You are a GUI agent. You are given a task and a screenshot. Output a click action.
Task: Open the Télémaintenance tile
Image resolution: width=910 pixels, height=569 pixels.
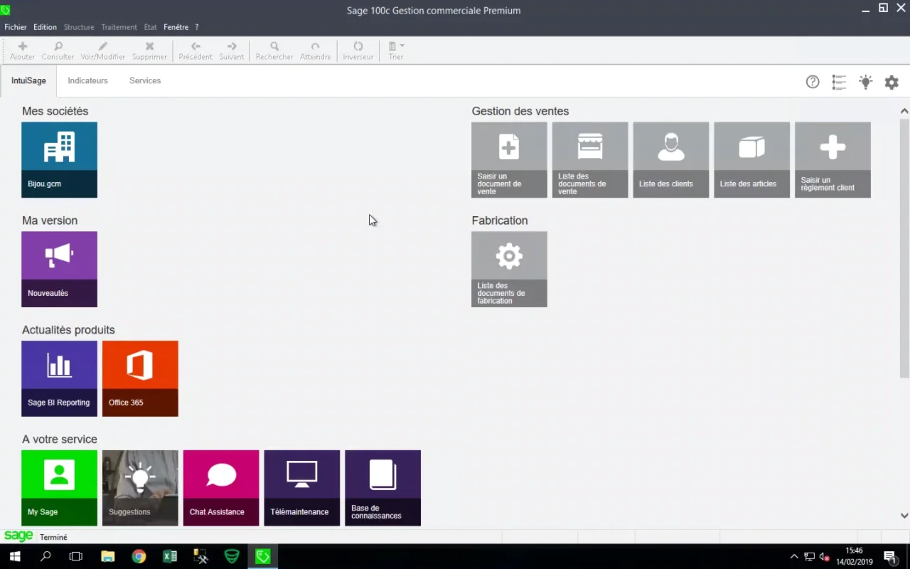[302, 489]
